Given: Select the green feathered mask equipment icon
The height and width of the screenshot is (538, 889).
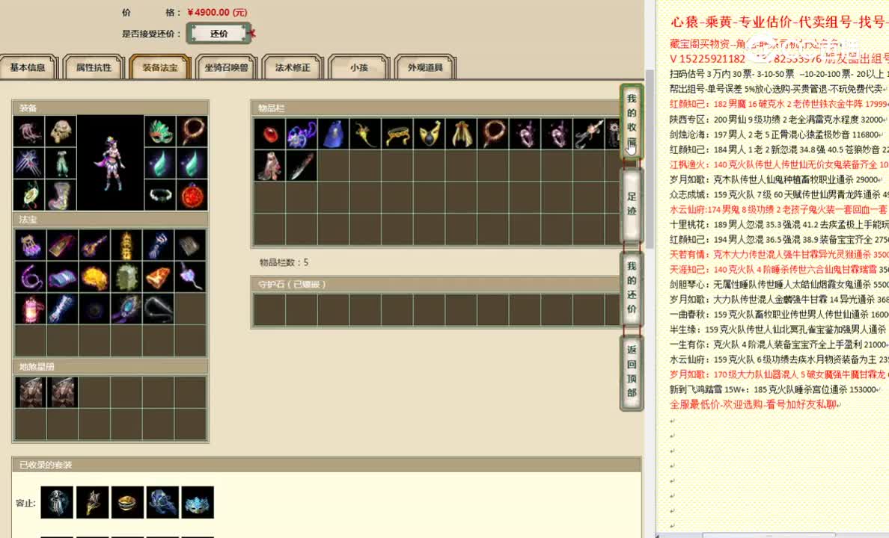Looking at the screenshot, I should pos(160,132).
